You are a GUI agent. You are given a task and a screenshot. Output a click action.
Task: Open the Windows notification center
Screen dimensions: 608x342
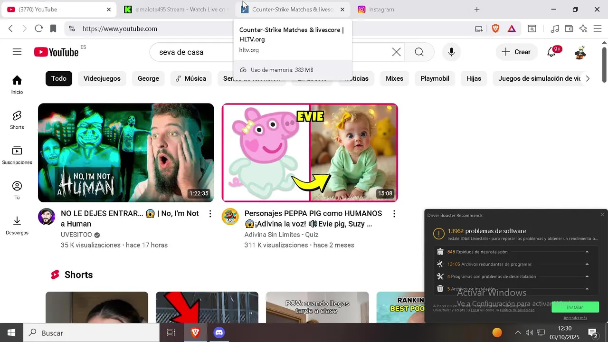(x=593, y=332)
